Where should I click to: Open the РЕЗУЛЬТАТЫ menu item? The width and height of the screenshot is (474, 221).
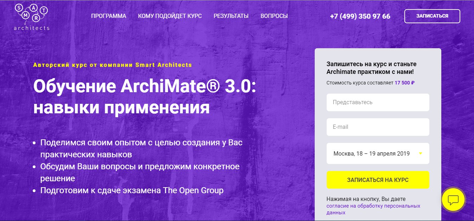pos(231,16)
